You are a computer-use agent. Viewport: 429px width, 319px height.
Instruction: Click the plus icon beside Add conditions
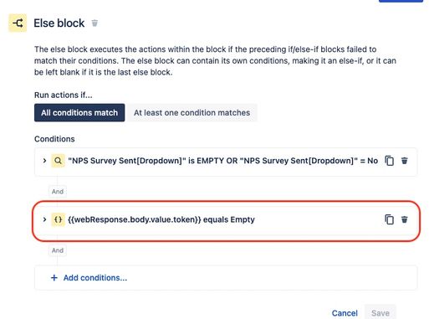tap(54, 278)
